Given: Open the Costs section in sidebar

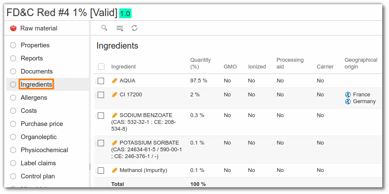Looking at the screenshot, I should (29, 111).
